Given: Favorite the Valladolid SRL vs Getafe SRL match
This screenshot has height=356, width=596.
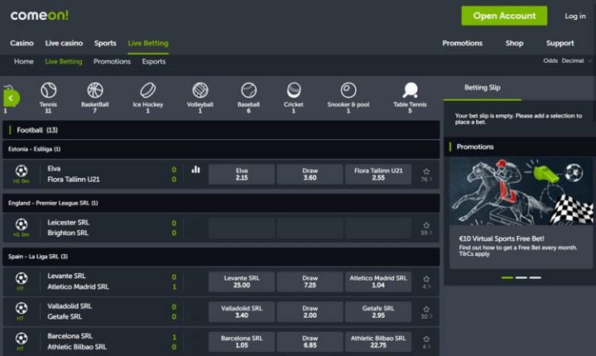Looking at the screenshot, I should click(426, 309).
